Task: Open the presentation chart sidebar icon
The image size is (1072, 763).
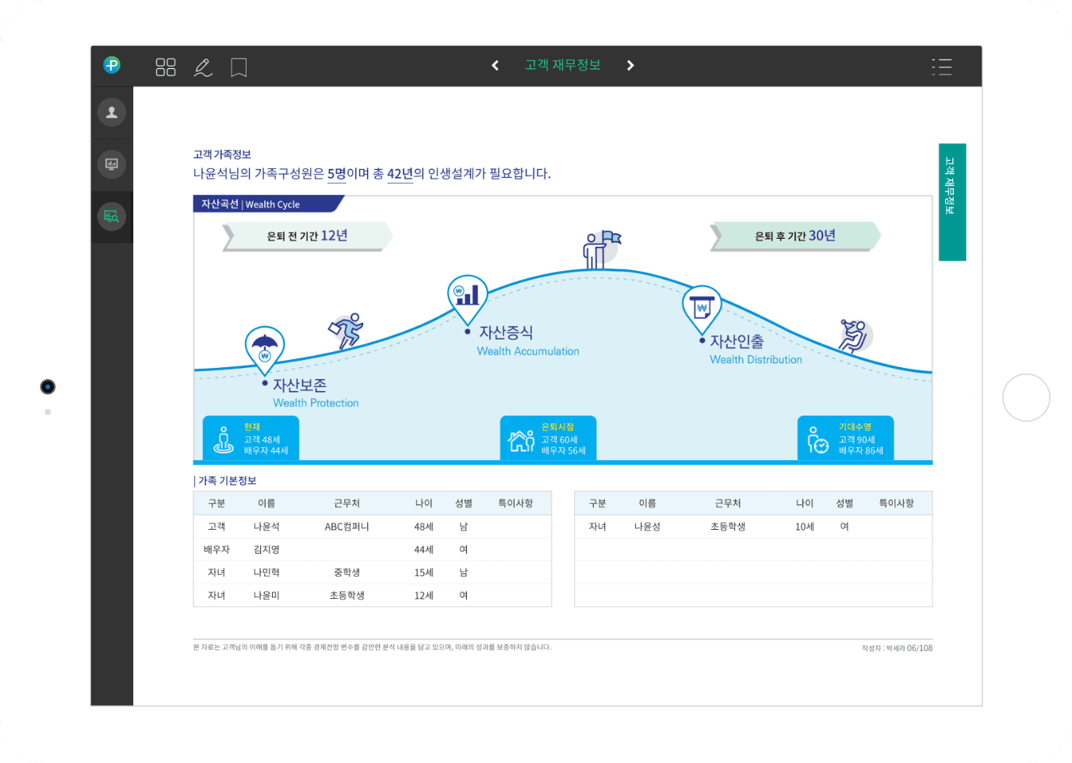Action: tap(112, 164)
